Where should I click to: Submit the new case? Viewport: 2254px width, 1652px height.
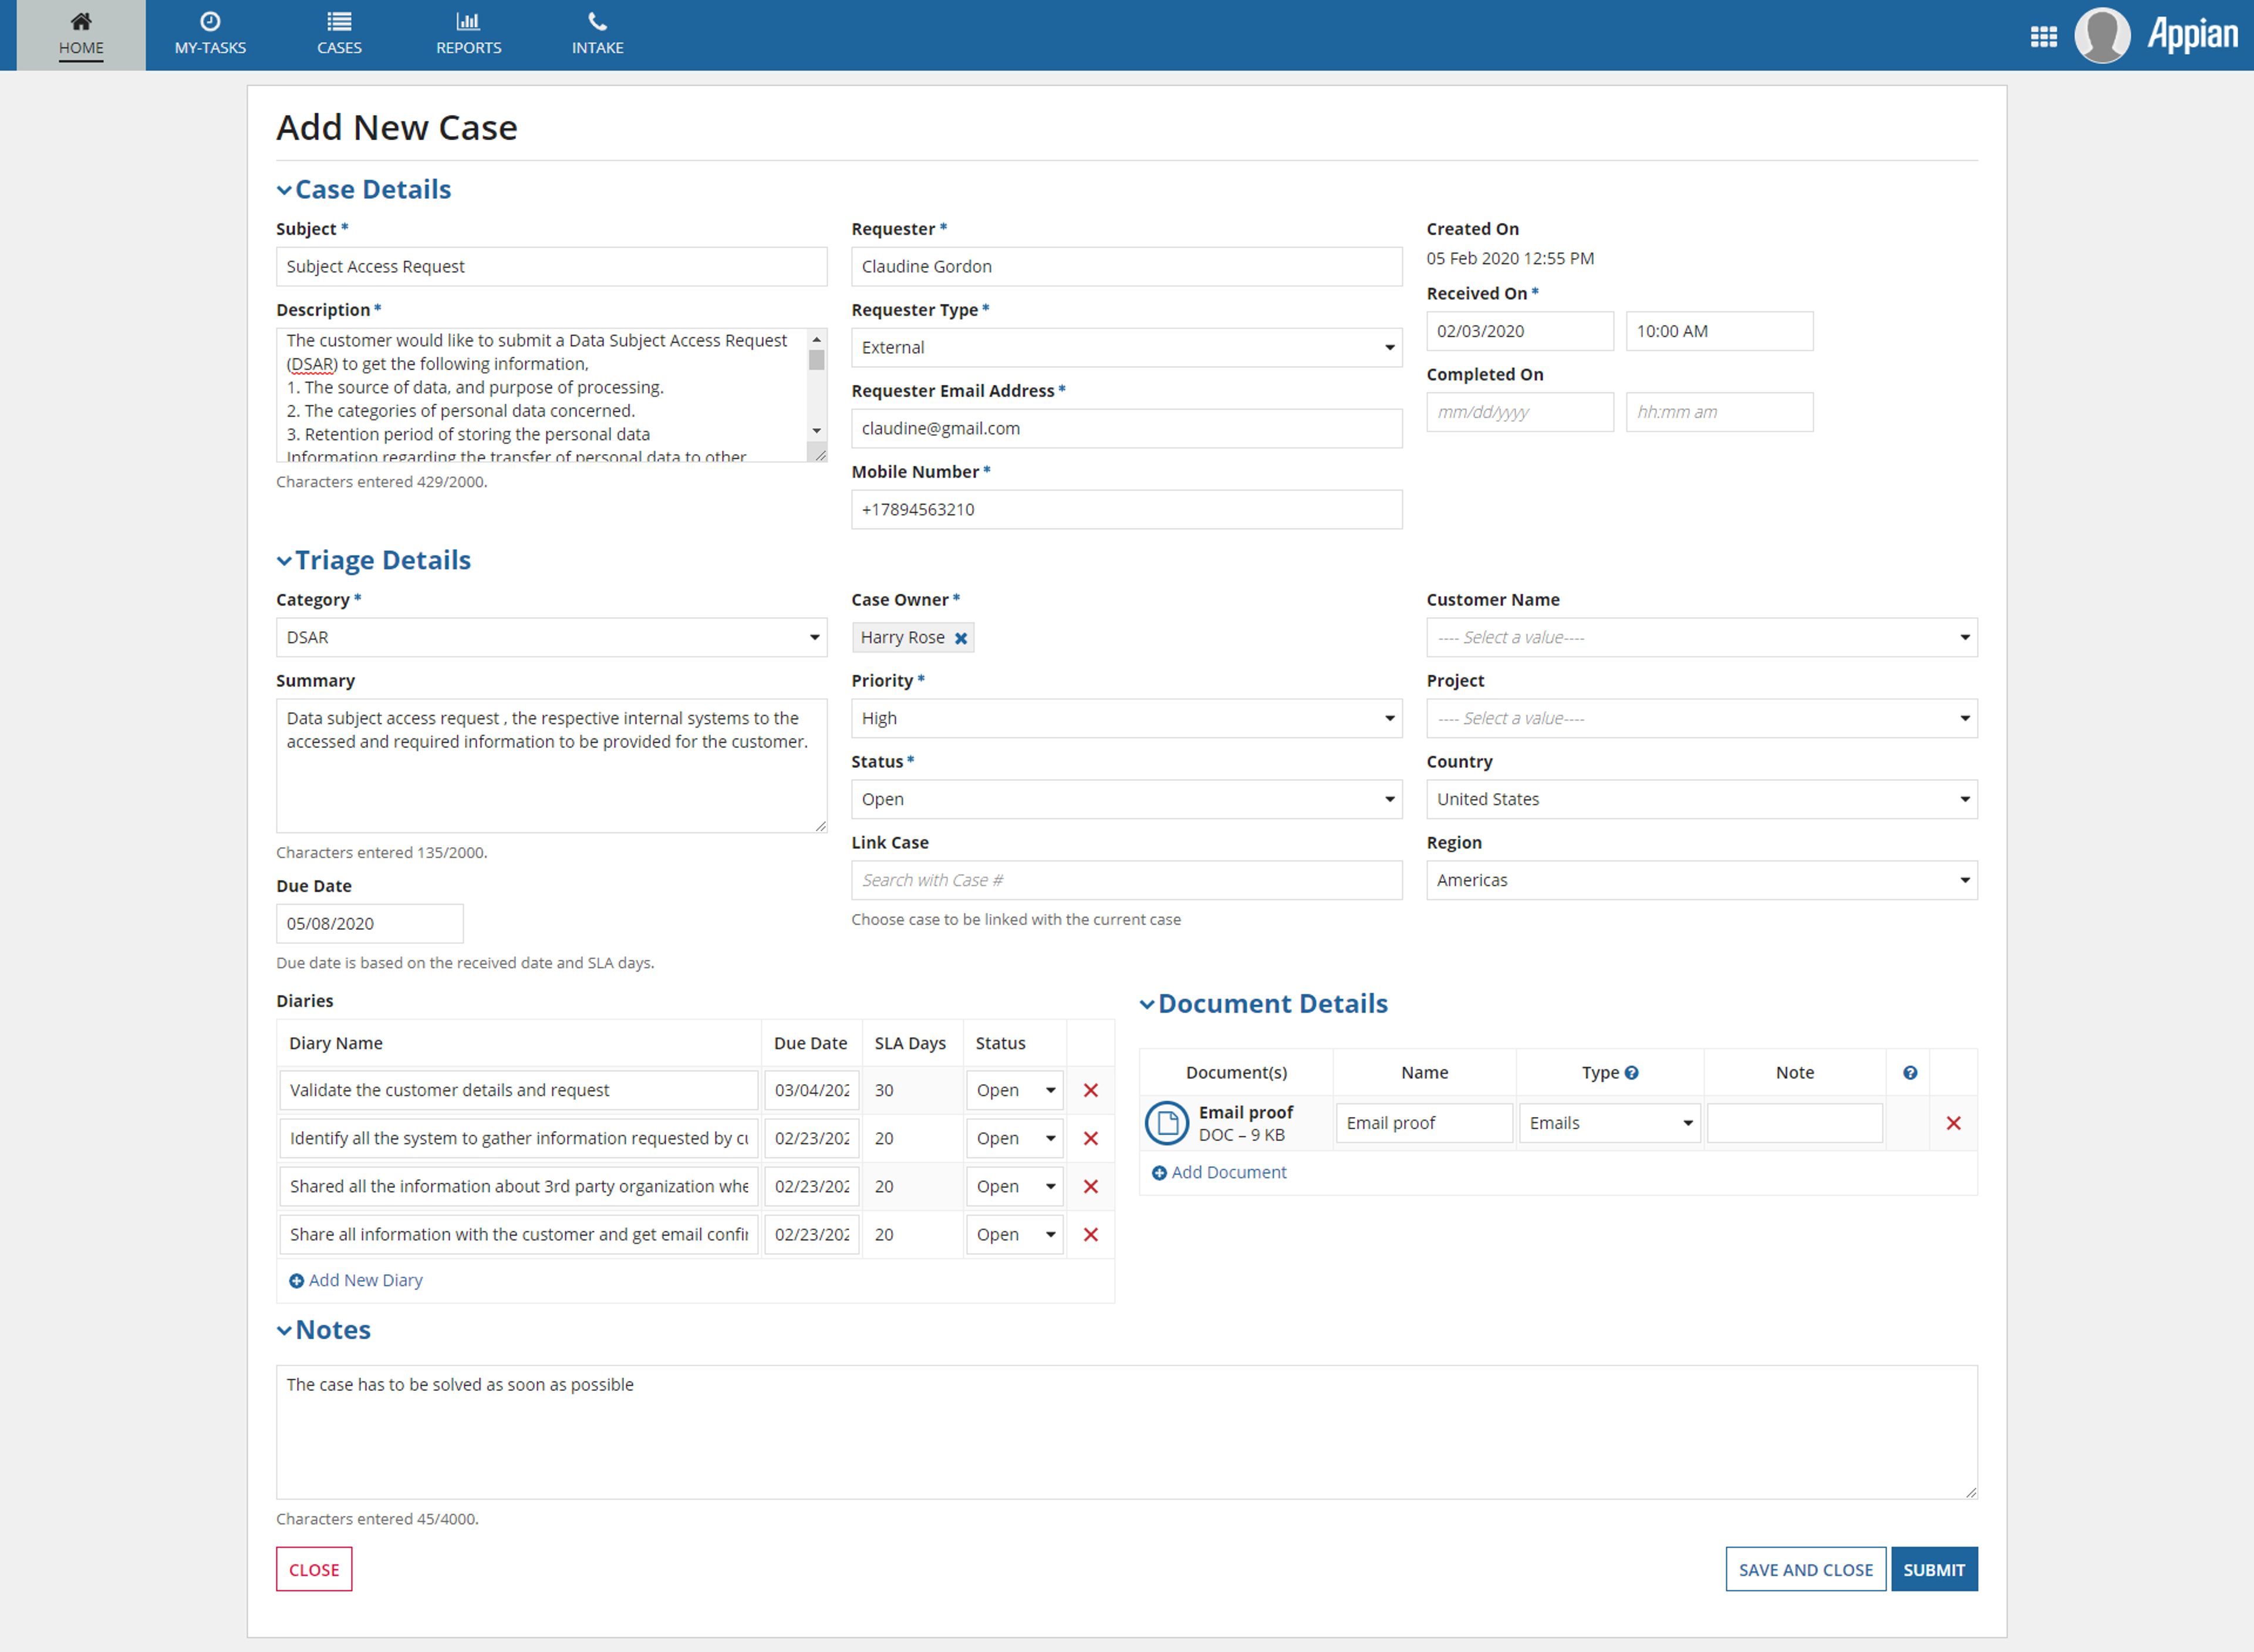click(x=1934, y=1570)
